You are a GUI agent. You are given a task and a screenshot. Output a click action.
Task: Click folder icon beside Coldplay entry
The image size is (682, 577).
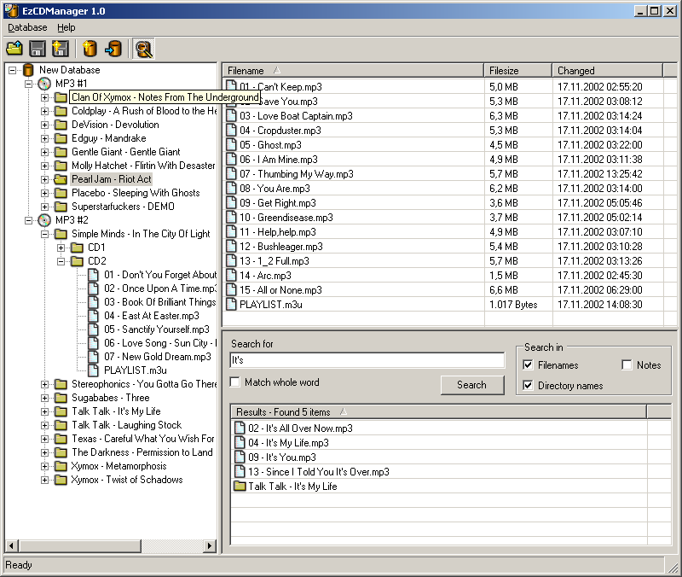[61, 111]
